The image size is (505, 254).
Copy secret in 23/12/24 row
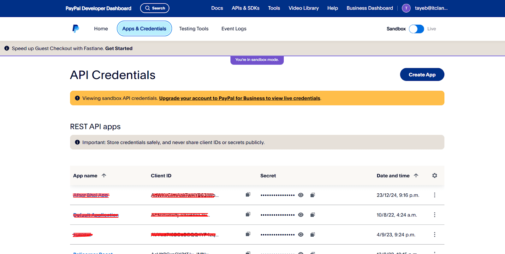[312, 195]
